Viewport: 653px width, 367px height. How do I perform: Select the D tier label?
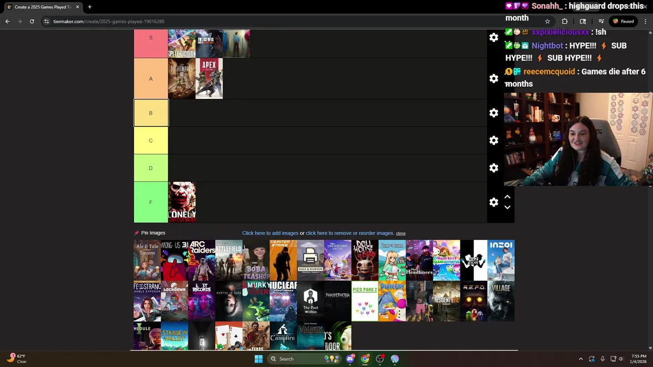coord(150,168)
